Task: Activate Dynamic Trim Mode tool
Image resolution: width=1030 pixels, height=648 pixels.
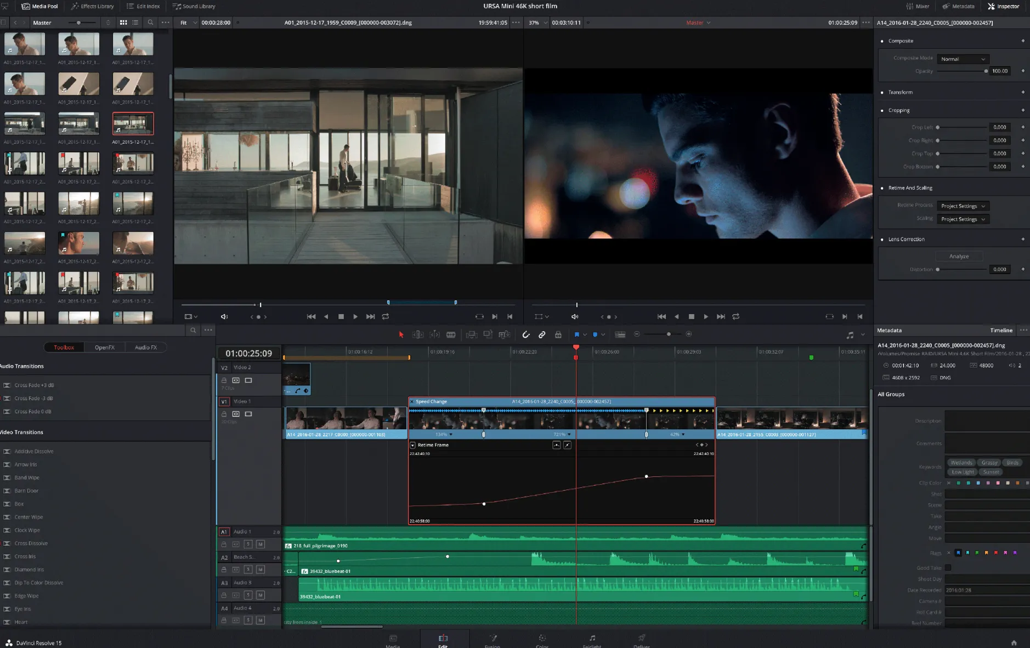Action: tap(434, 334)
